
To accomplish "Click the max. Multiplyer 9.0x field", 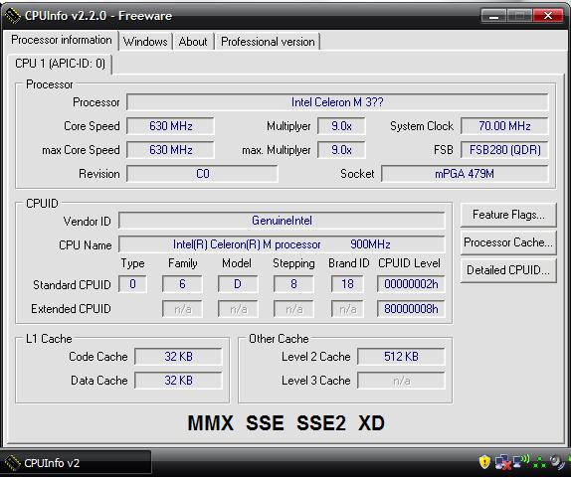I will coord(341,150).
